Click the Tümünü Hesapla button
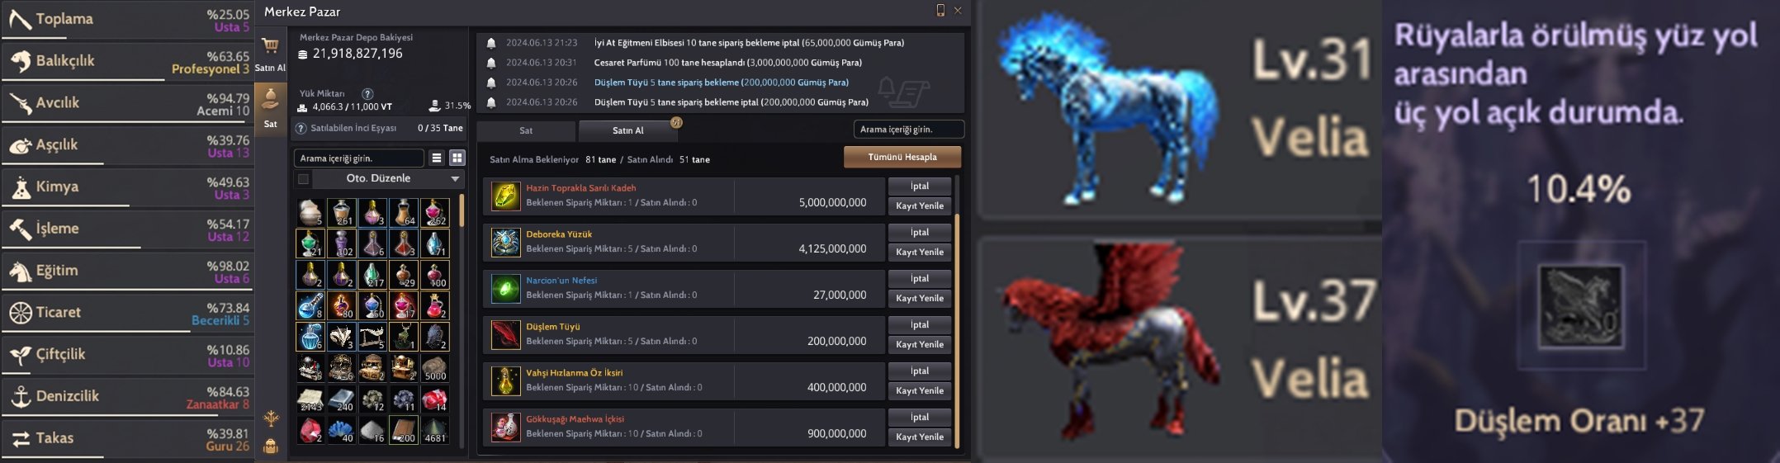 pos(902,157)
